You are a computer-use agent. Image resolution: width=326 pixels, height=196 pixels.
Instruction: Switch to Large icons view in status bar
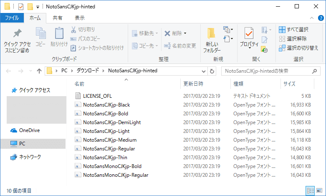click(x=319, y=191)
